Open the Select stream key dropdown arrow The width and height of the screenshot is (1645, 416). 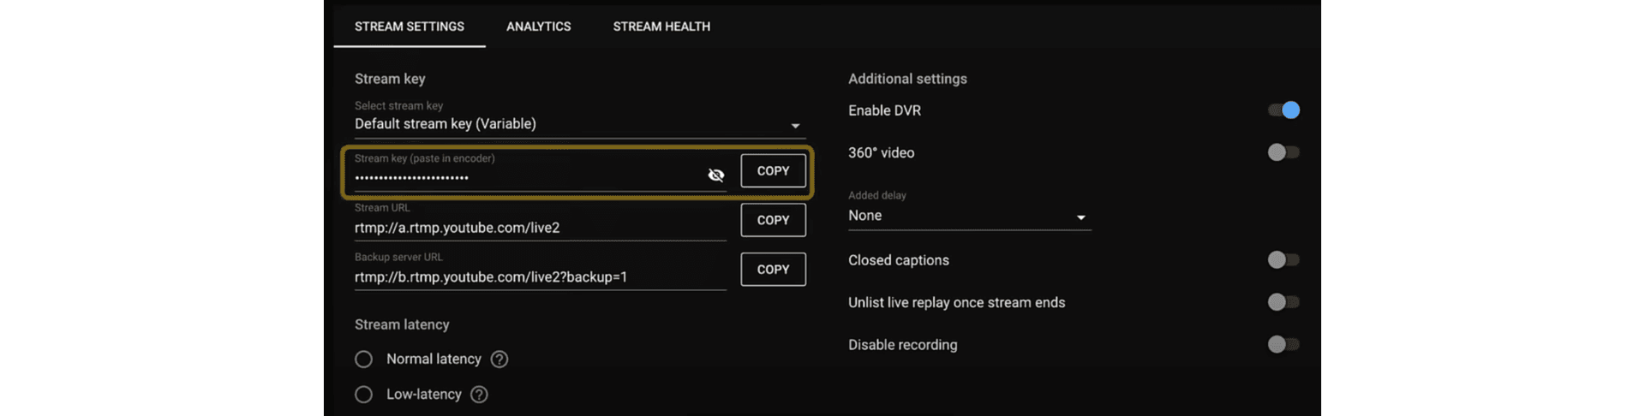[795, 126]
